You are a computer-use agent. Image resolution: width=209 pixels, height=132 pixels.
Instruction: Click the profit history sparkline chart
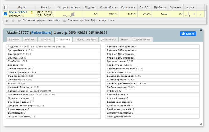point(69,14)
